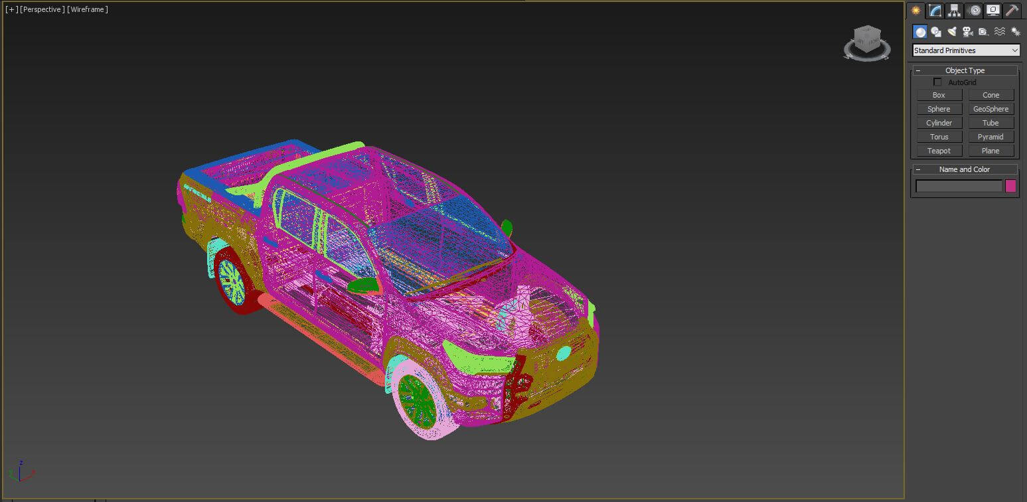This screenshot has width=1027, height=502.
Task: Enable the AutoGrid checkbox
Action: 937,82
